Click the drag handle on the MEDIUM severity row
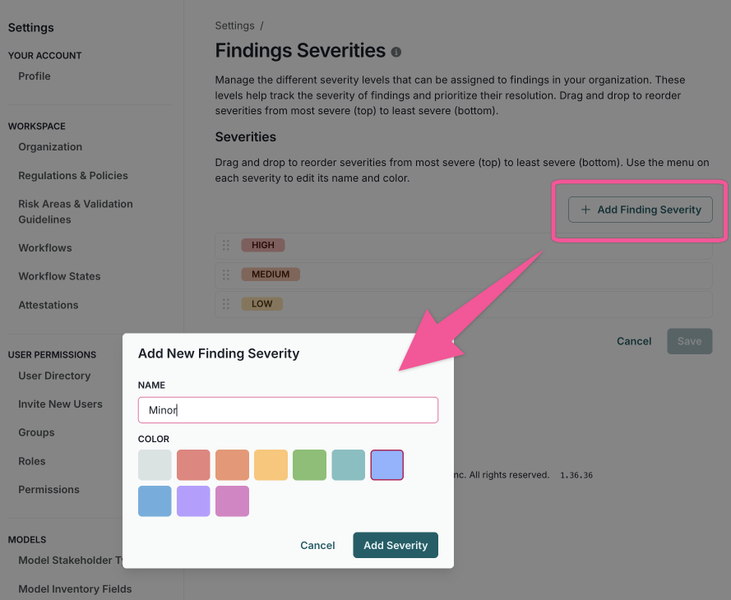This screenshot has width=731, height=600. pyautogui.click(x=226, y=274)
